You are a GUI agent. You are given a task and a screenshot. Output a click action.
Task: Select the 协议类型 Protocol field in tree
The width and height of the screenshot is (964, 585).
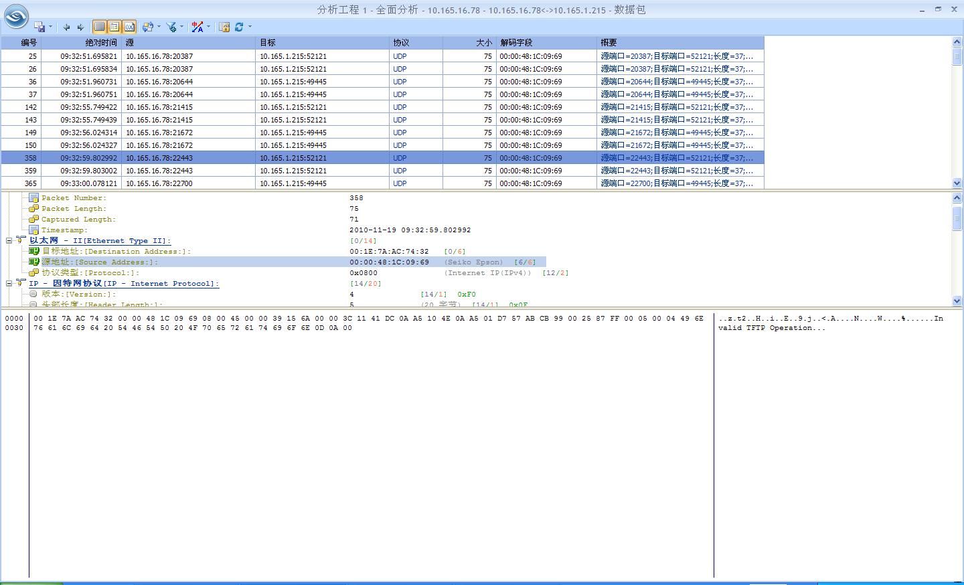[x=90, y=273]
